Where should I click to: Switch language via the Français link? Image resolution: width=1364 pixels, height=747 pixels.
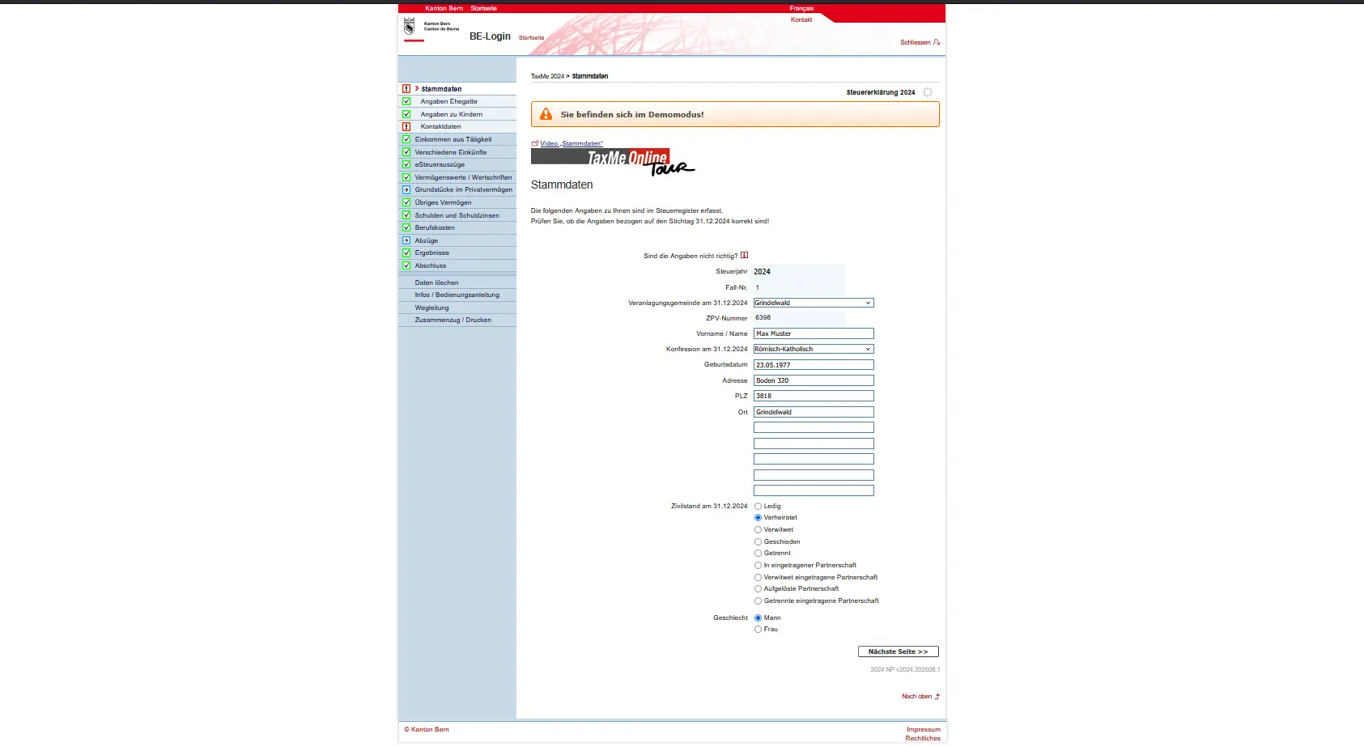[x=801, y=8]
